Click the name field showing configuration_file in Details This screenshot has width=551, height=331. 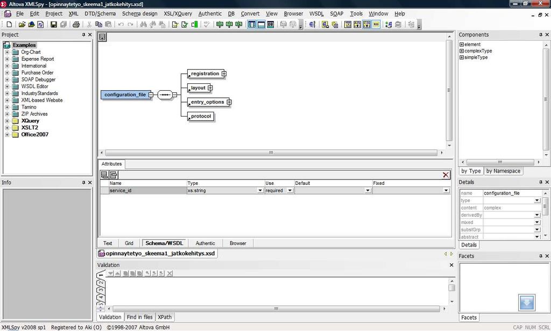coord(512,193)
